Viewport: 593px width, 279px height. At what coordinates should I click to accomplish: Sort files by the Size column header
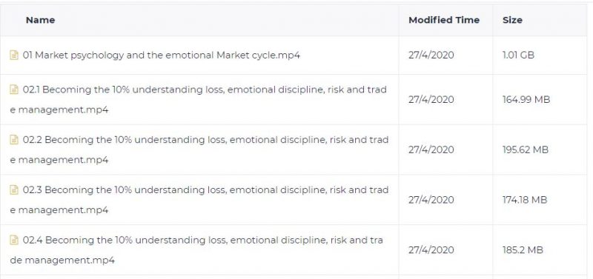(x=512, y=20)
